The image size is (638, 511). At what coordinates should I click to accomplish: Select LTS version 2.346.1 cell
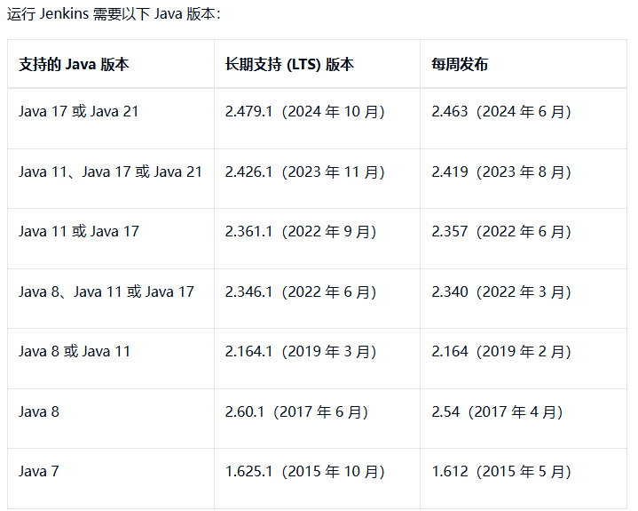coord(301,291)
